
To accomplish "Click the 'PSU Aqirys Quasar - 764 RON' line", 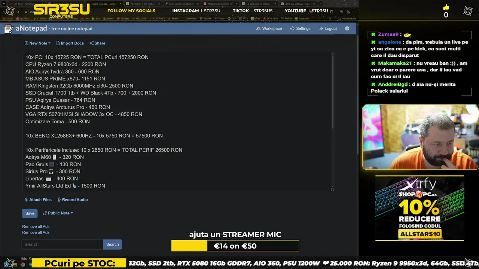I will pos(60,100).
